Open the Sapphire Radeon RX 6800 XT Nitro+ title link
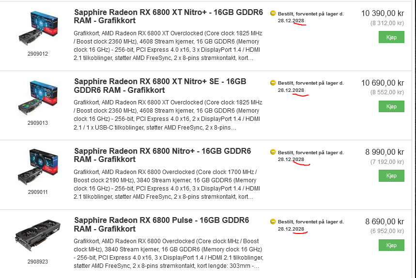The image size is (416, 278). pos(168,16)
